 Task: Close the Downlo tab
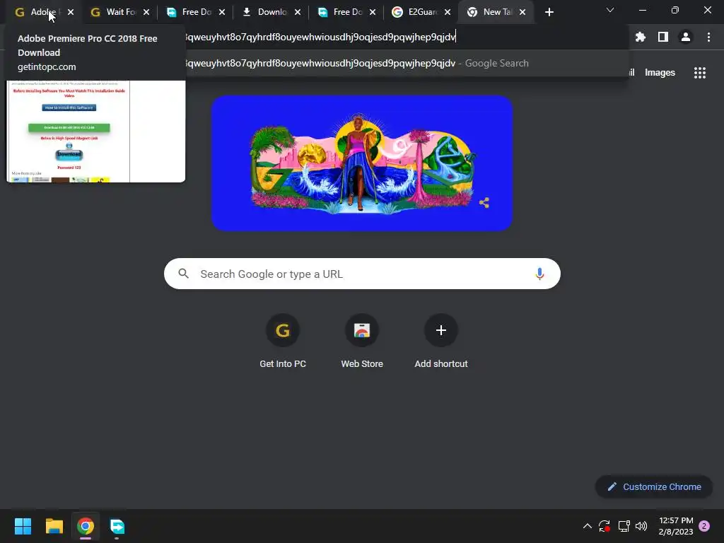(x=298, y=12)
